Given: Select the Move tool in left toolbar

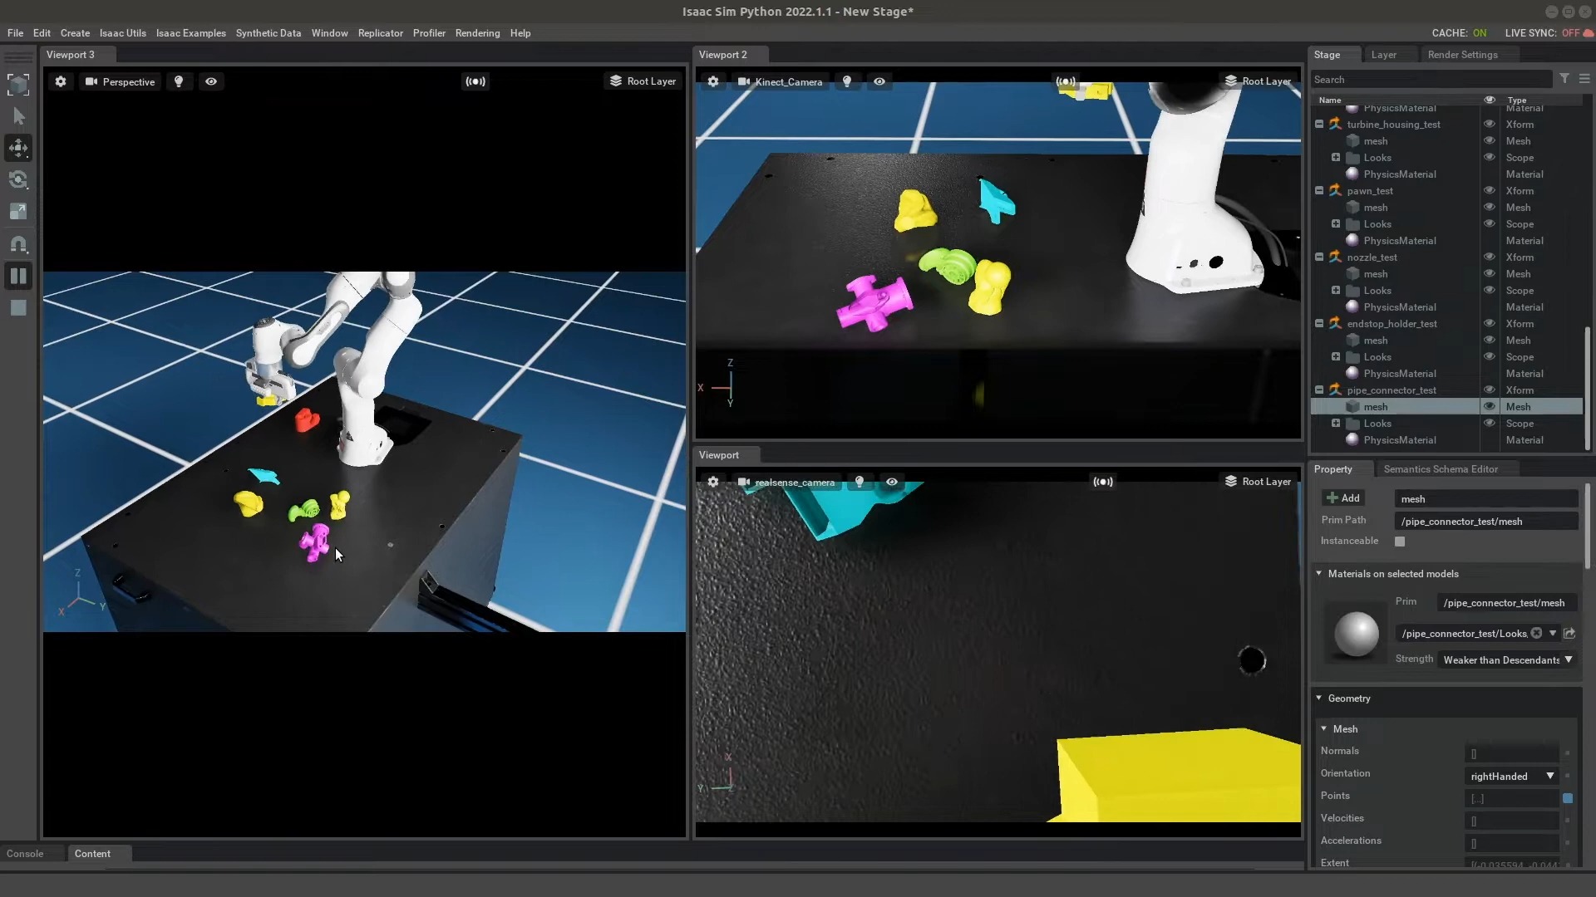Looking at the screenshot, I should click(18, 148).
